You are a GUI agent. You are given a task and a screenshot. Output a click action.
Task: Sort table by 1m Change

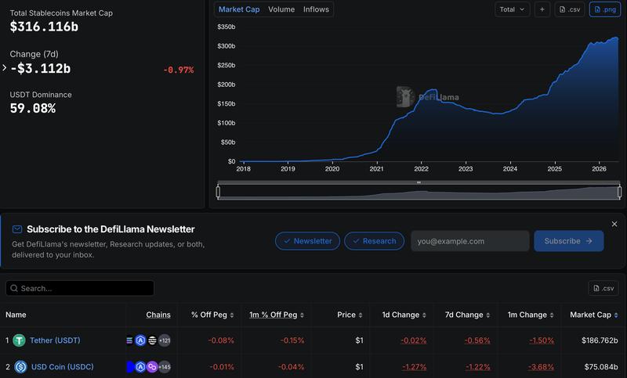531,315
